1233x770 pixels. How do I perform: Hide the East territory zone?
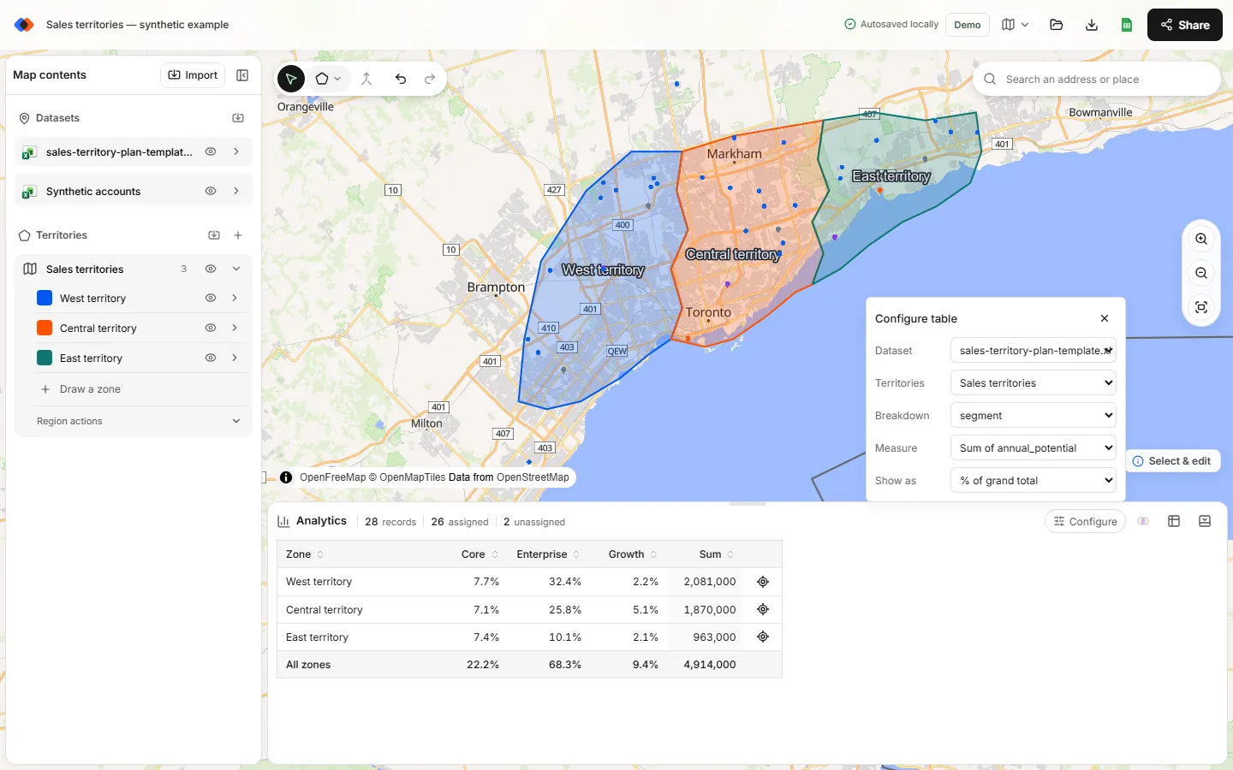211,358
